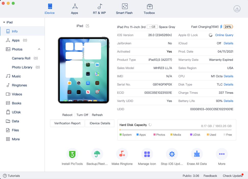
Task: Open iDevice Details
Action: 100,123
